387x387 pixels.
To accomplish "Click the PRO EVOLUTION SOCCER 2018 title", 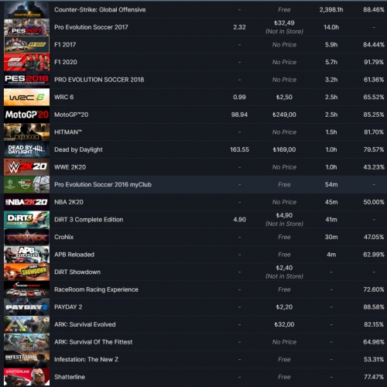I will click(99, 80).
